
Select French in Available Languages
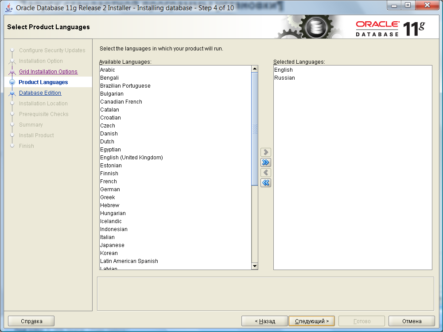pos(175,181)
